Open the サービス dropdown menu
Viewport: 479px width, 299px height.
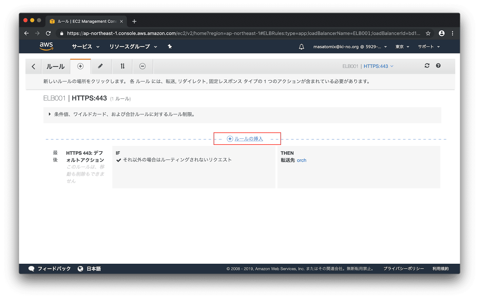[85, 46]
